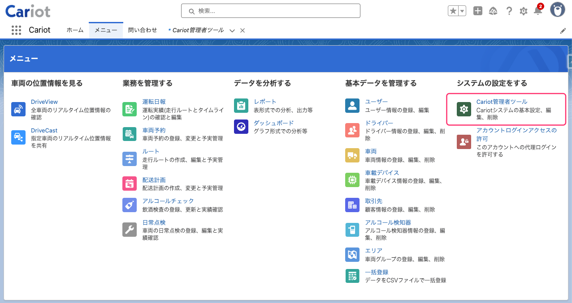Viewport: 572px width, 303px height.
Task: Open the 一括登録 link
Action: (x=377, y=272)
